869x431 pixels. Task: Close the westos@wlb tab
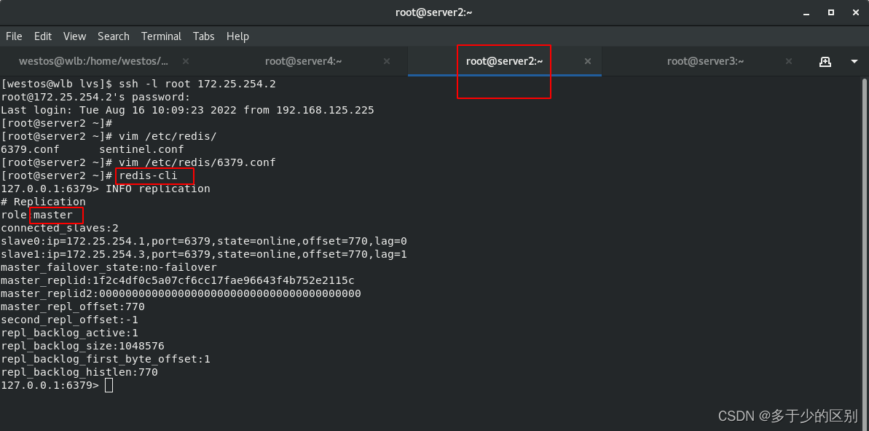coord(186,61)
